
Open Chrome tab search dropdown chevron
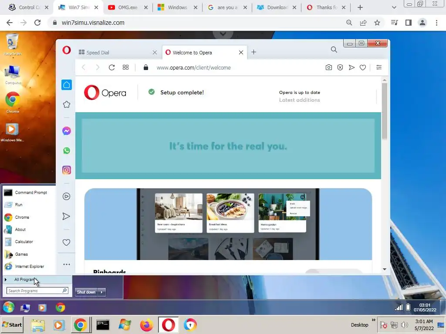tap(394, 7)
